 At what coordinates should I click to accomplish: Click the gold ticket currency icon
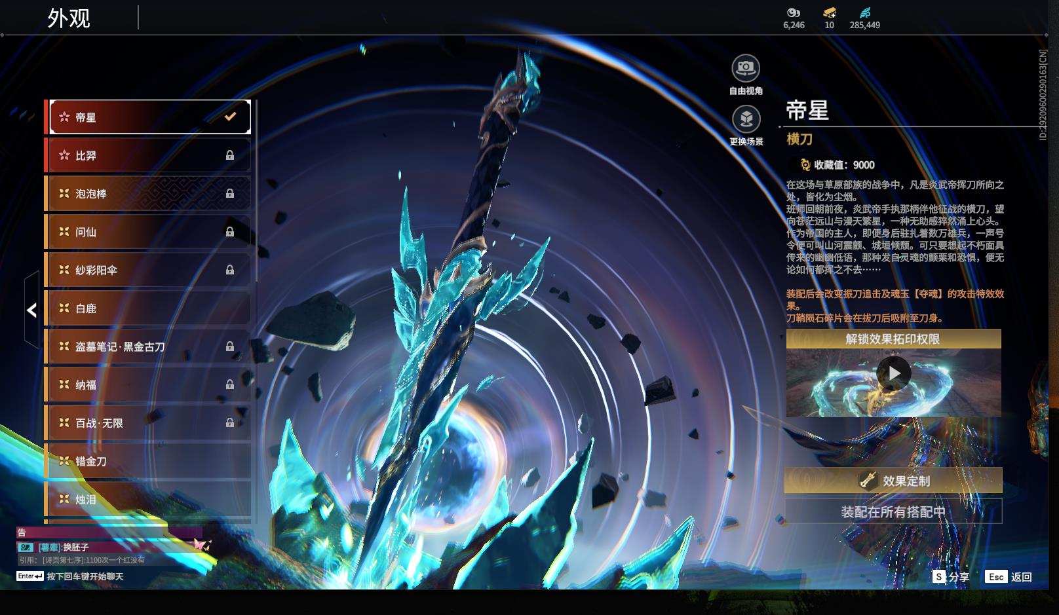click(830, 12)
